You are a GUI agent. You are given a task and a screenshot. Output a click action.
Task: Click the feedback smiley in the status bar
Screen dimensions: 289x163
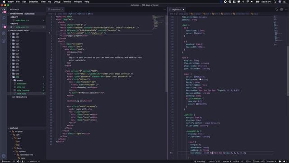point(280,162)
